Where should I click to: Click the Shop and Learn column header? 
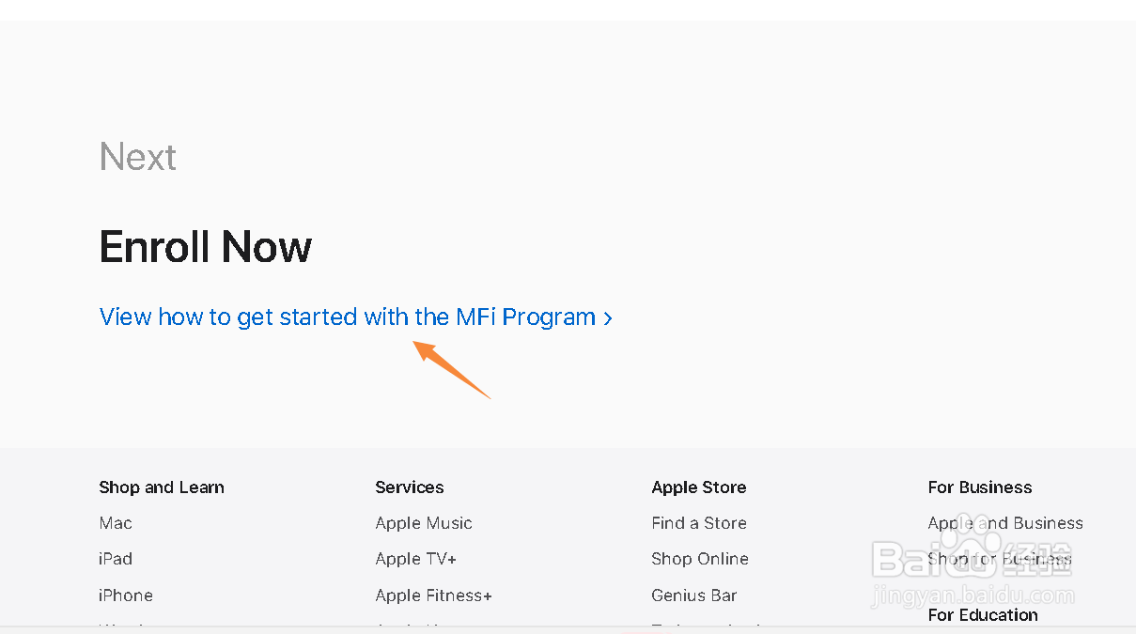coord(161,487)
